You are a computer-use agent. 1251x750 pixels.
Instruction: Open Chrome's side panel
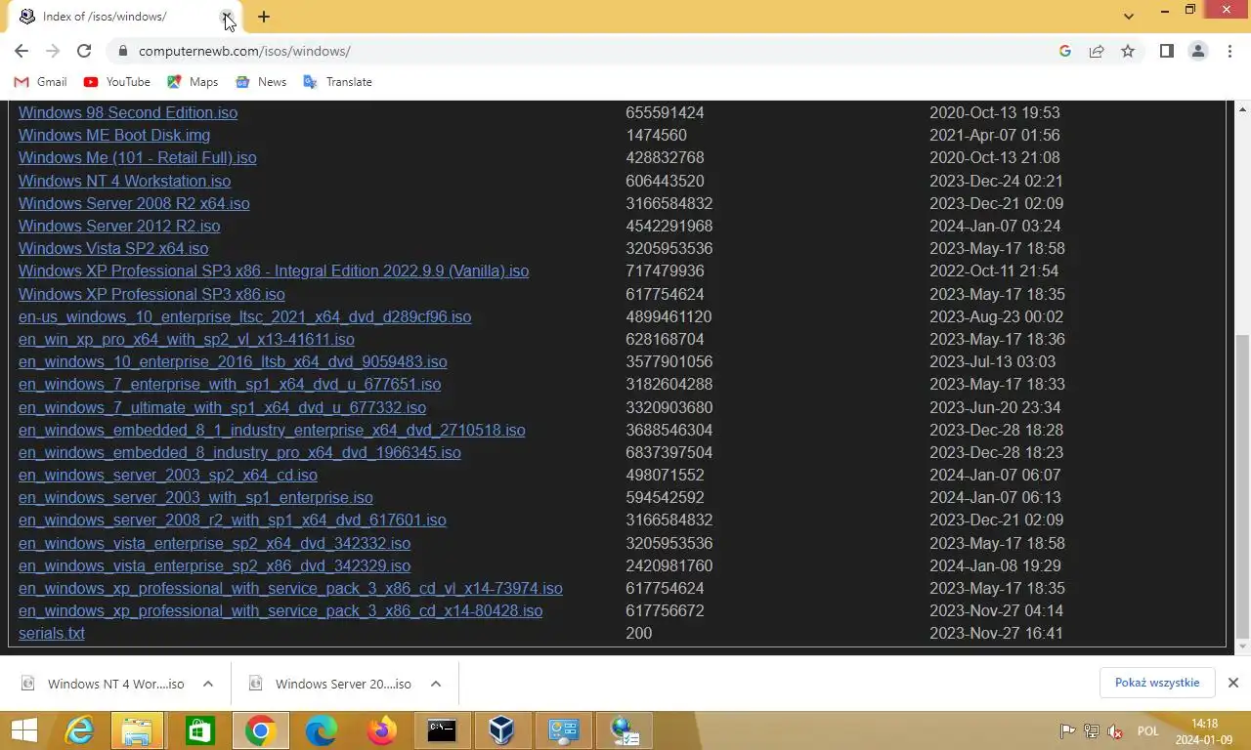click(1167, 51)
